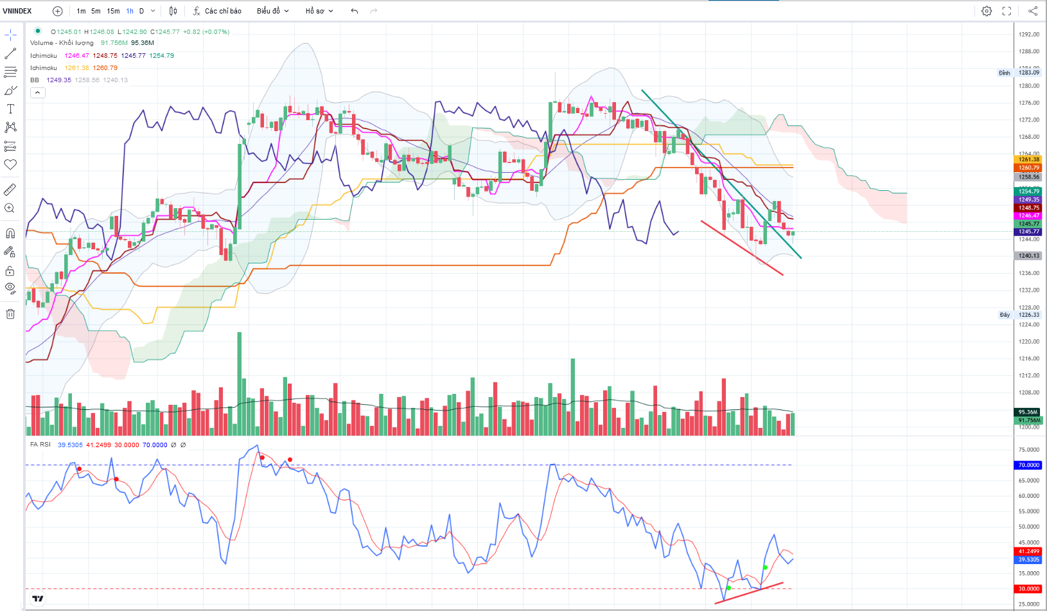The image size is (1047, 611).
Task: Click the 39.5305 RSI value tag
Action: [1028, 560]
